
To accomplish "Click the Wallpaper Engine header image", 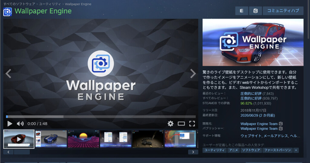I will [x=253, y=42].
